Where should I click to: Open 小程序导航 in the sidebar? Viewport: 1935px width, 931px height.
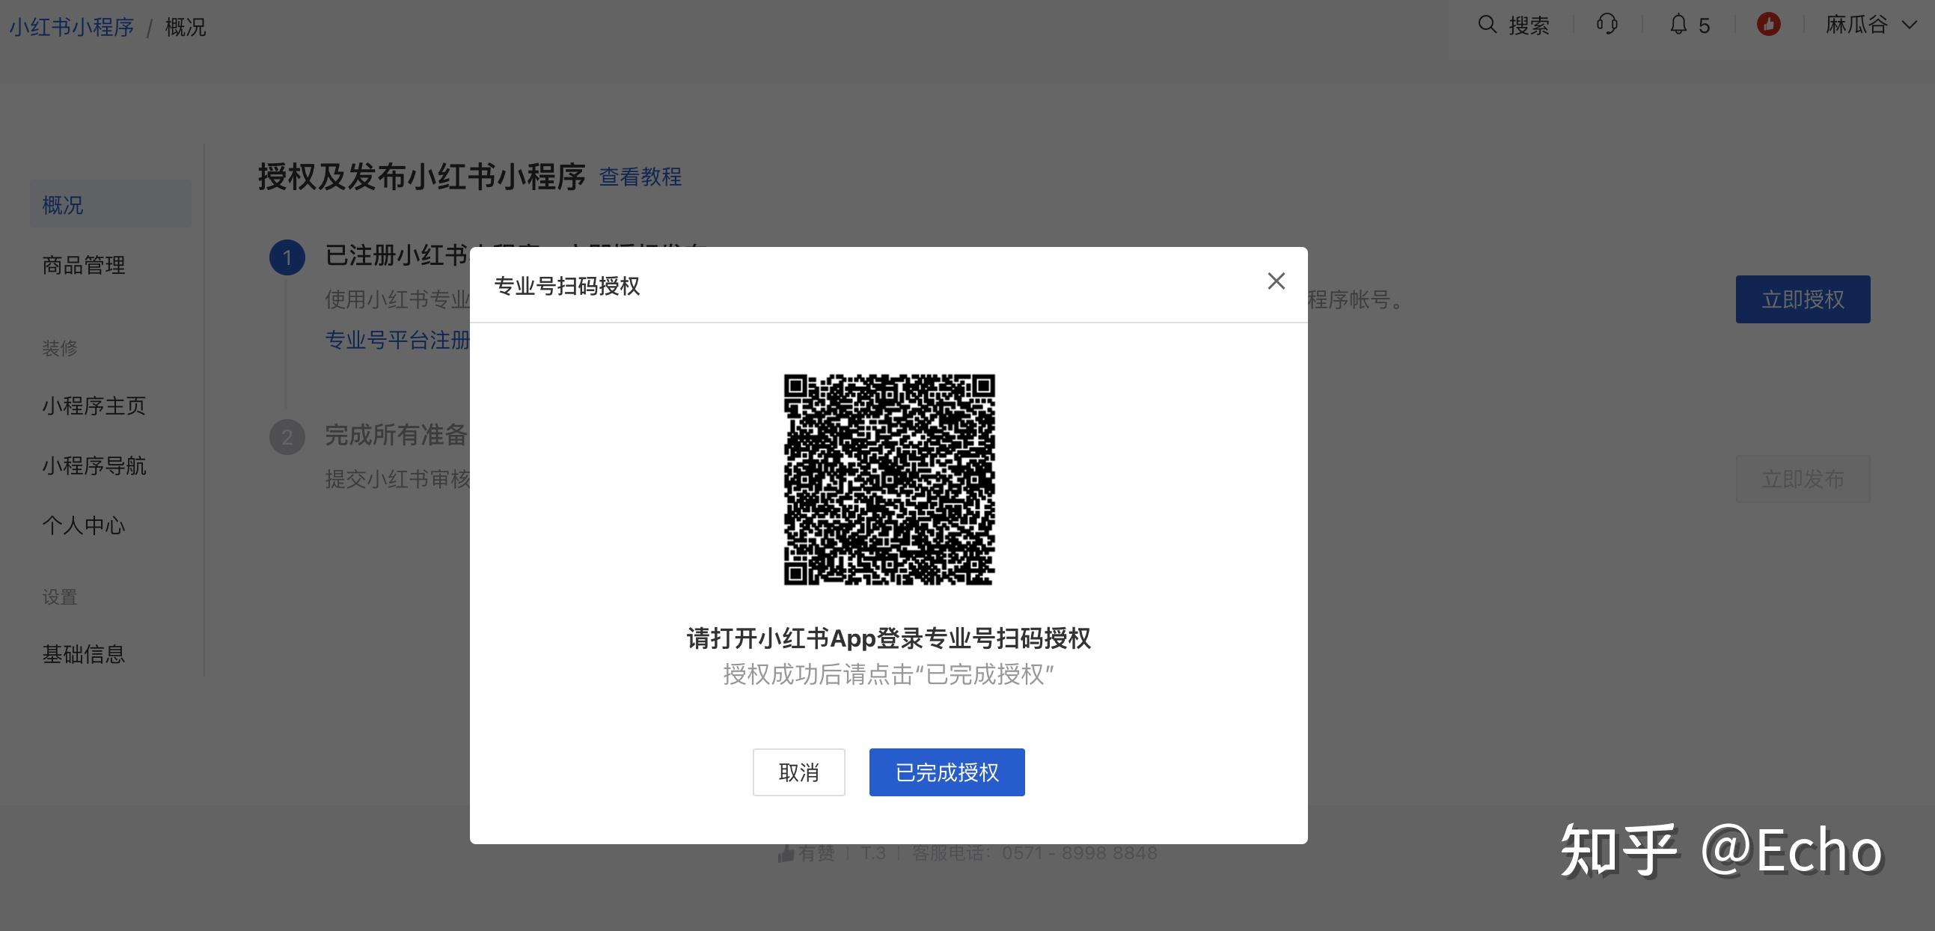94,465
